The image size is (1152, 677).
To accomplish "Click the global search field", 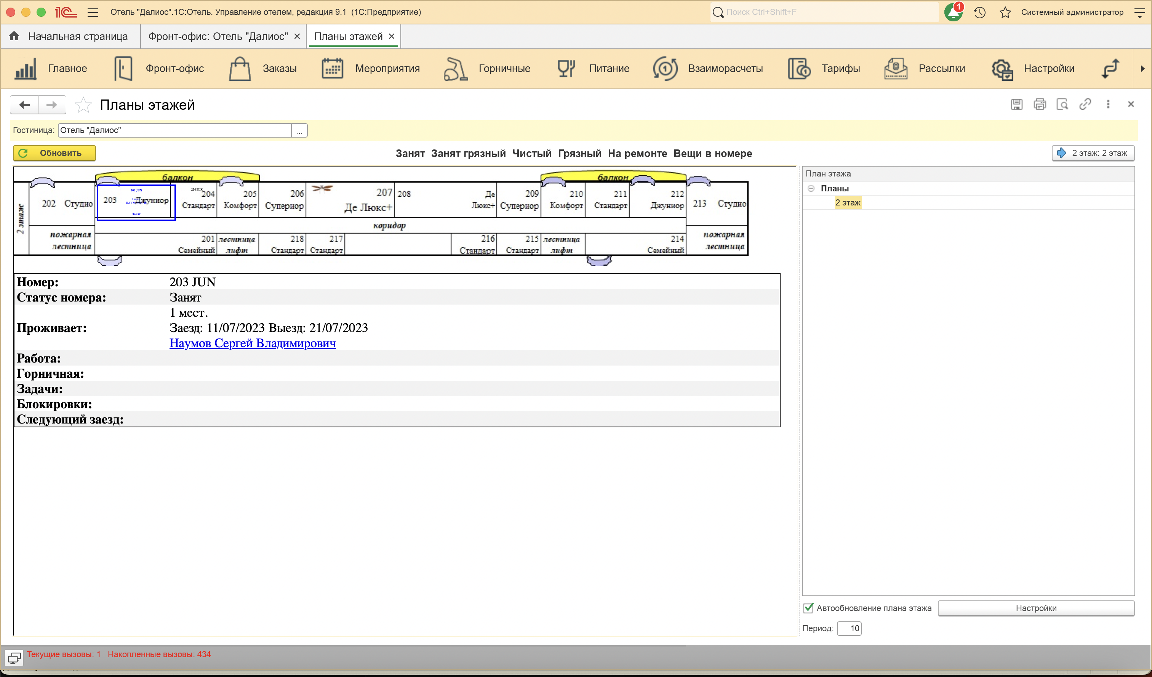I will (x=825, y=12).
